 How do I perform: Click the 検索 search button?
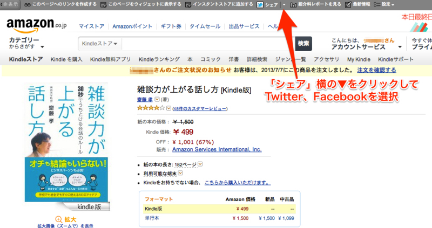[x=303, y=44]
